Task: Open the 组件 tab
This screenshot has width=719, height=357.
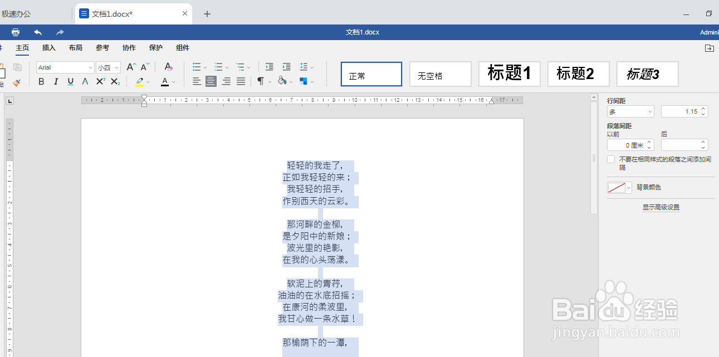Action: pos(183,48)
